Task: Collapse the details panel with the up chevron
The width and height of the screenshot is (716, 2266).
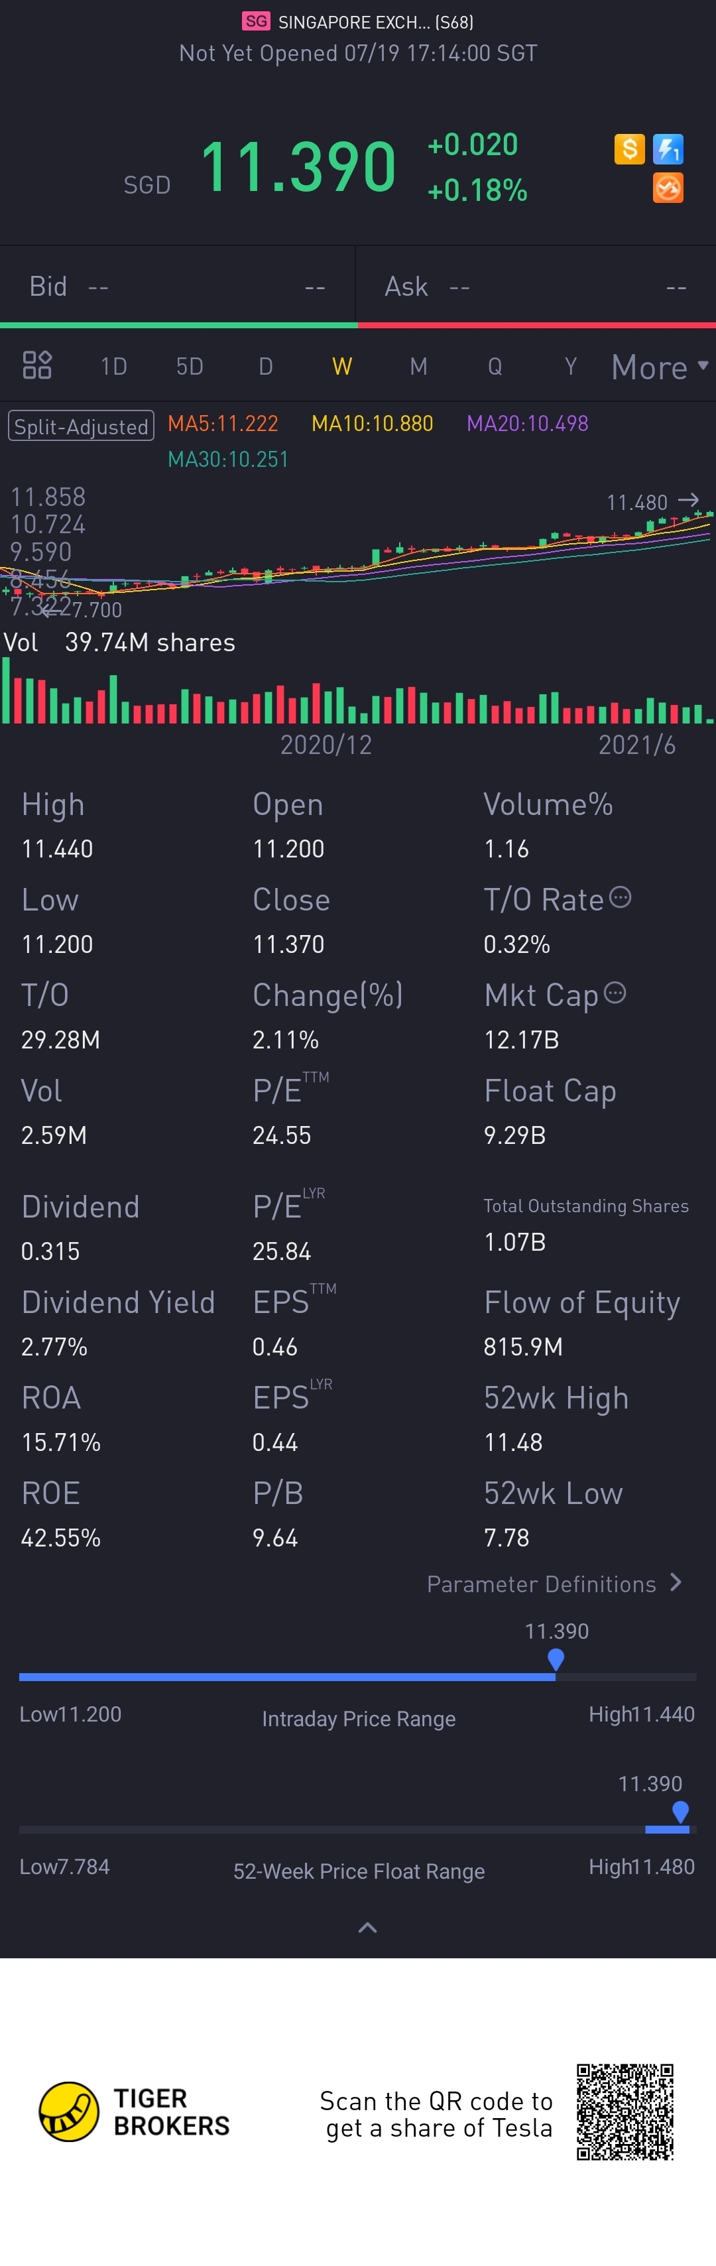Action: point(368,1927)
